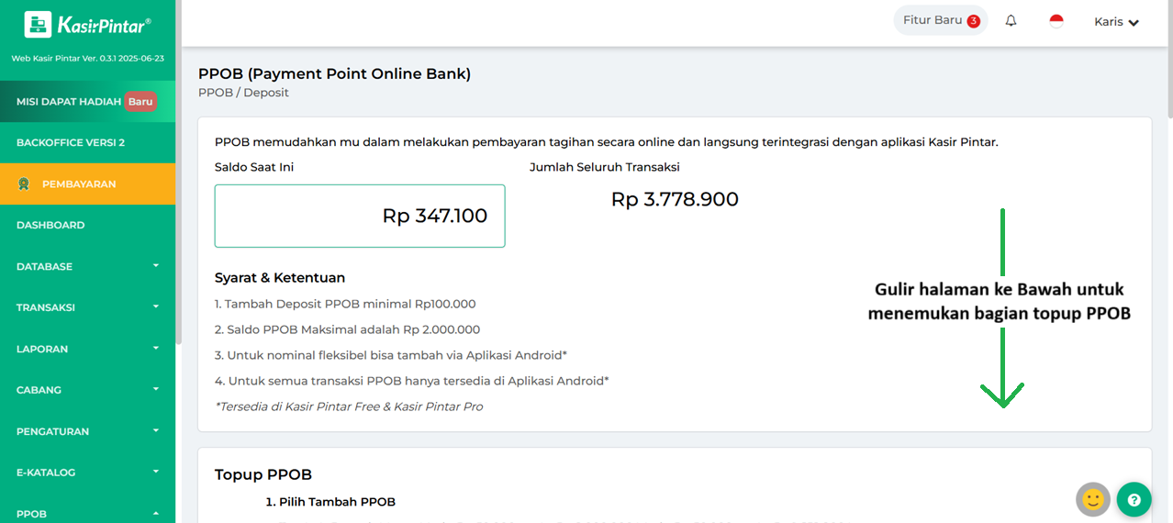Open the Dashboard menu item

(x=50, y=225)
